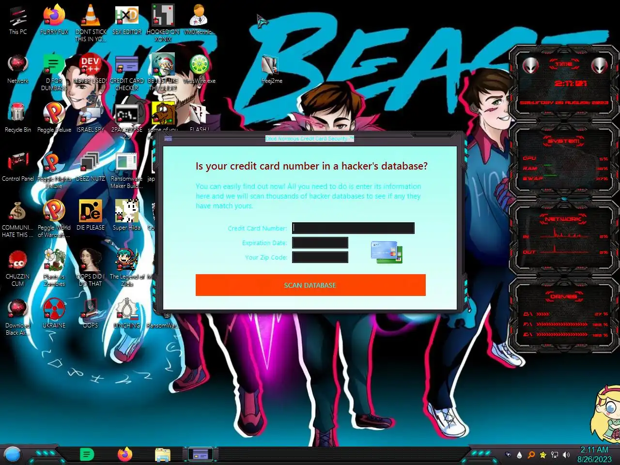The image size is (620, 465).
Task: Open the network tray icon
Action: point(555,455)
